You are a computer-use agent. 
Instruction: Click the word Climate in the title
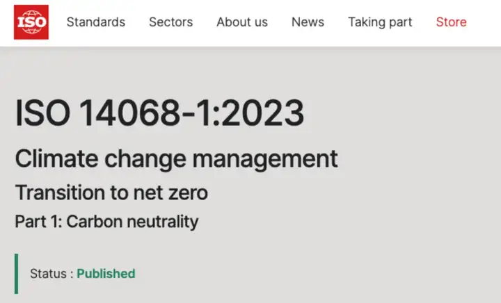[57, 158]
